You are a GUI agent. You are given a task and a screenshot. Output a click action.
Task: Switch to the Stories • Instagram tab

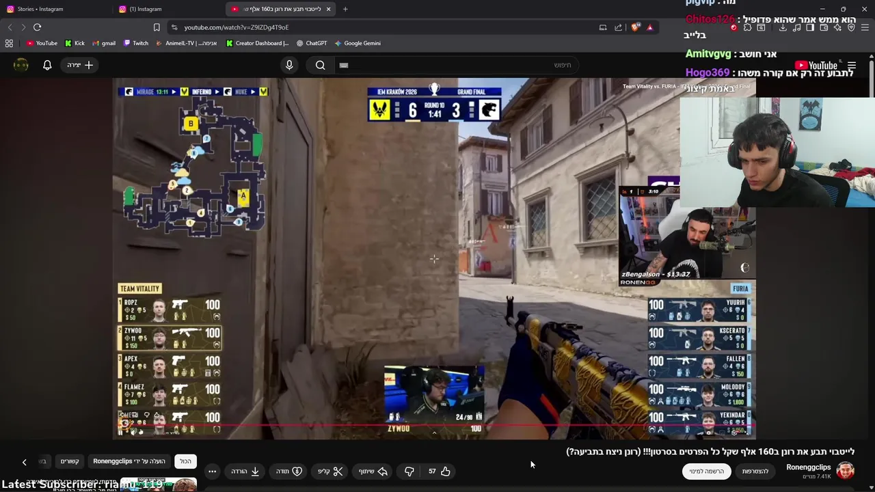(55, 9)
